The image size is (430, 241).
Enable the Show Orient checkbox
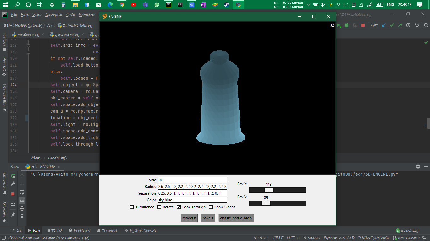pyautogui.click(x=211, y=207)
